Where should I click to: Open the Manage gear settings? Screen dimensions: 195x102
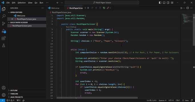[4, 95]
